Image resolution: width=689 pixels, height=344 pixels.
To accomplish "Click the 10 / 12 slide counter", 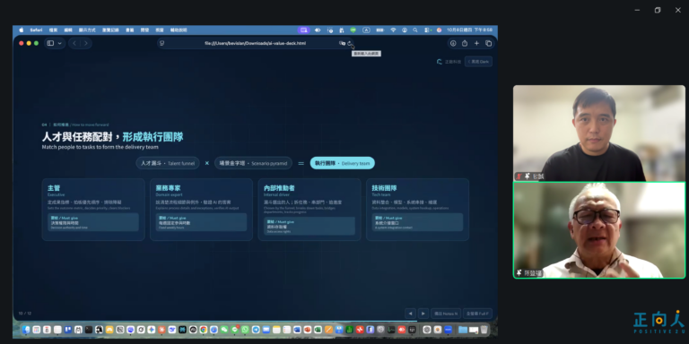I will (x=25, y=314).
